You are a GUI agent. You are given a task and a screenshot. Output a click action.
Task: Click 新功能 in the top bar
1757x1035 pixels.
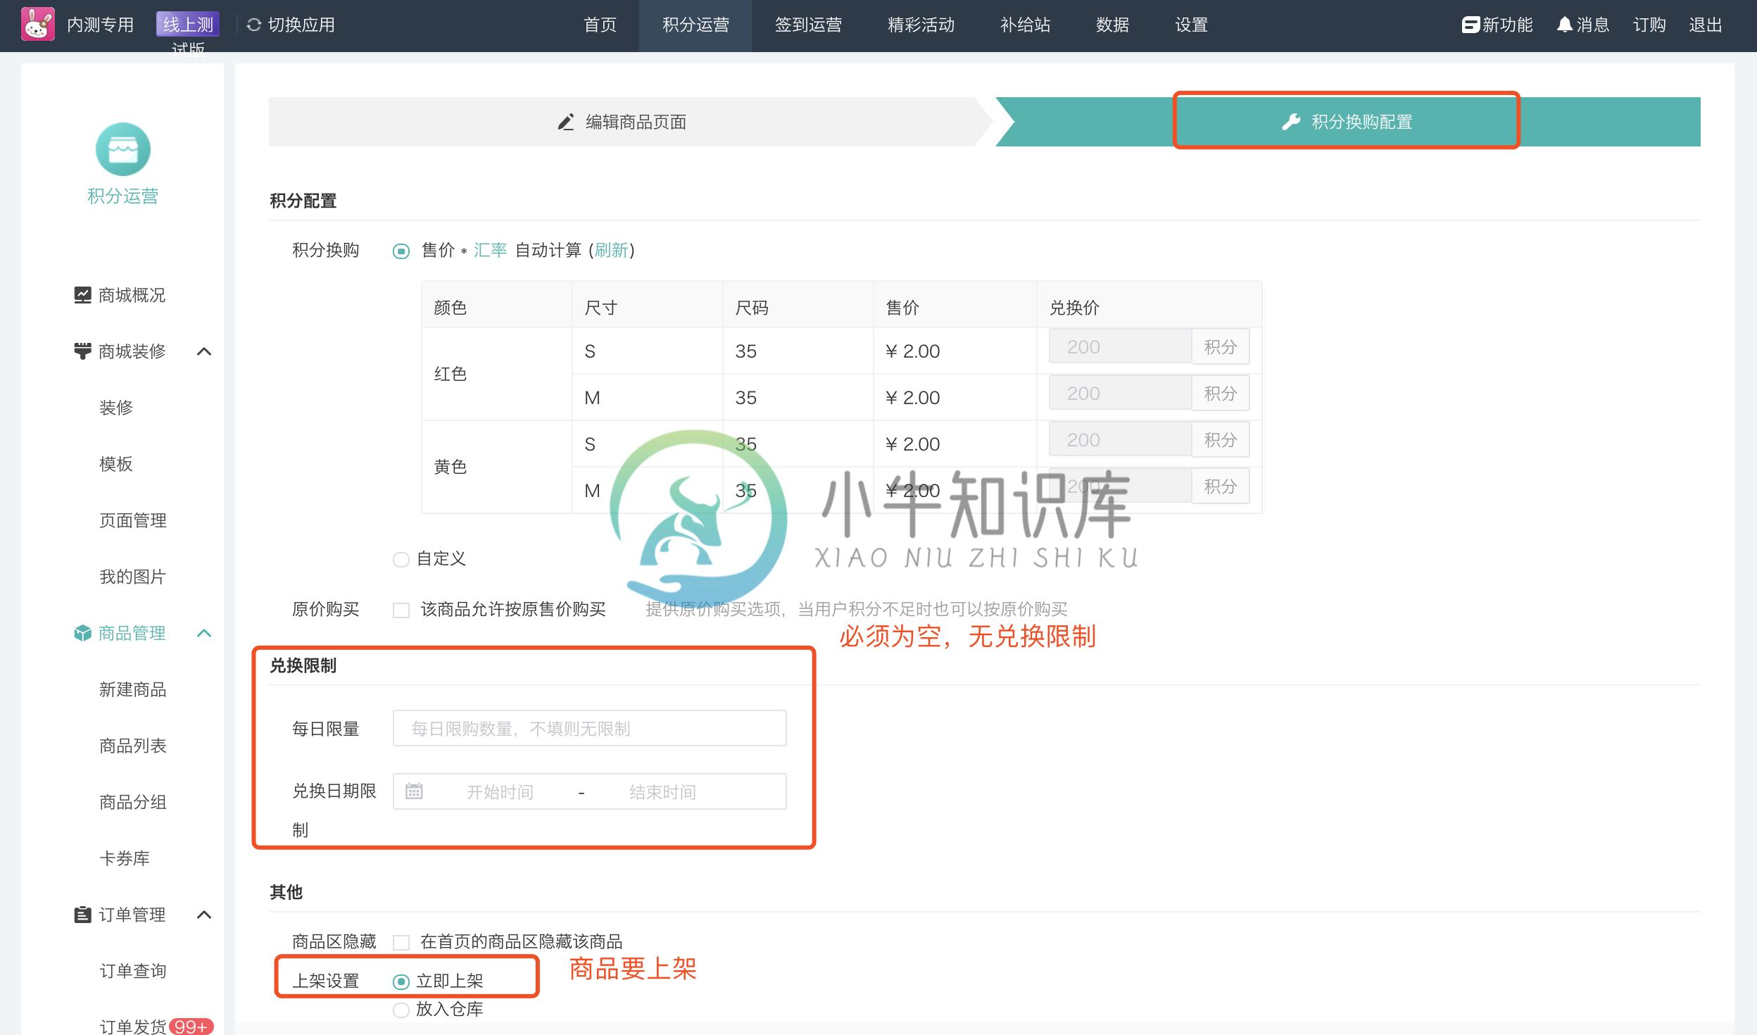point(1507,25)
